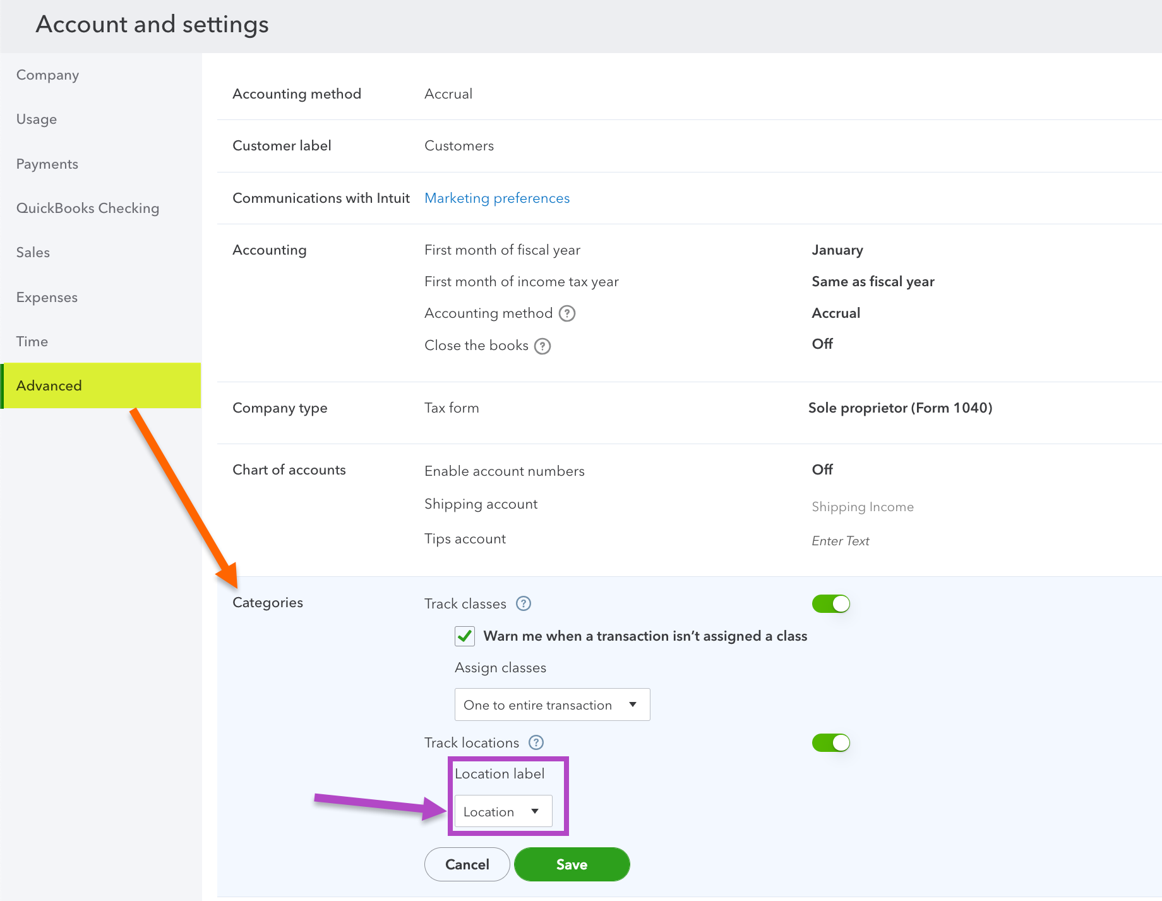
Task: Select the QuickBooks Checking tab
Action: (x=88, y=209)
